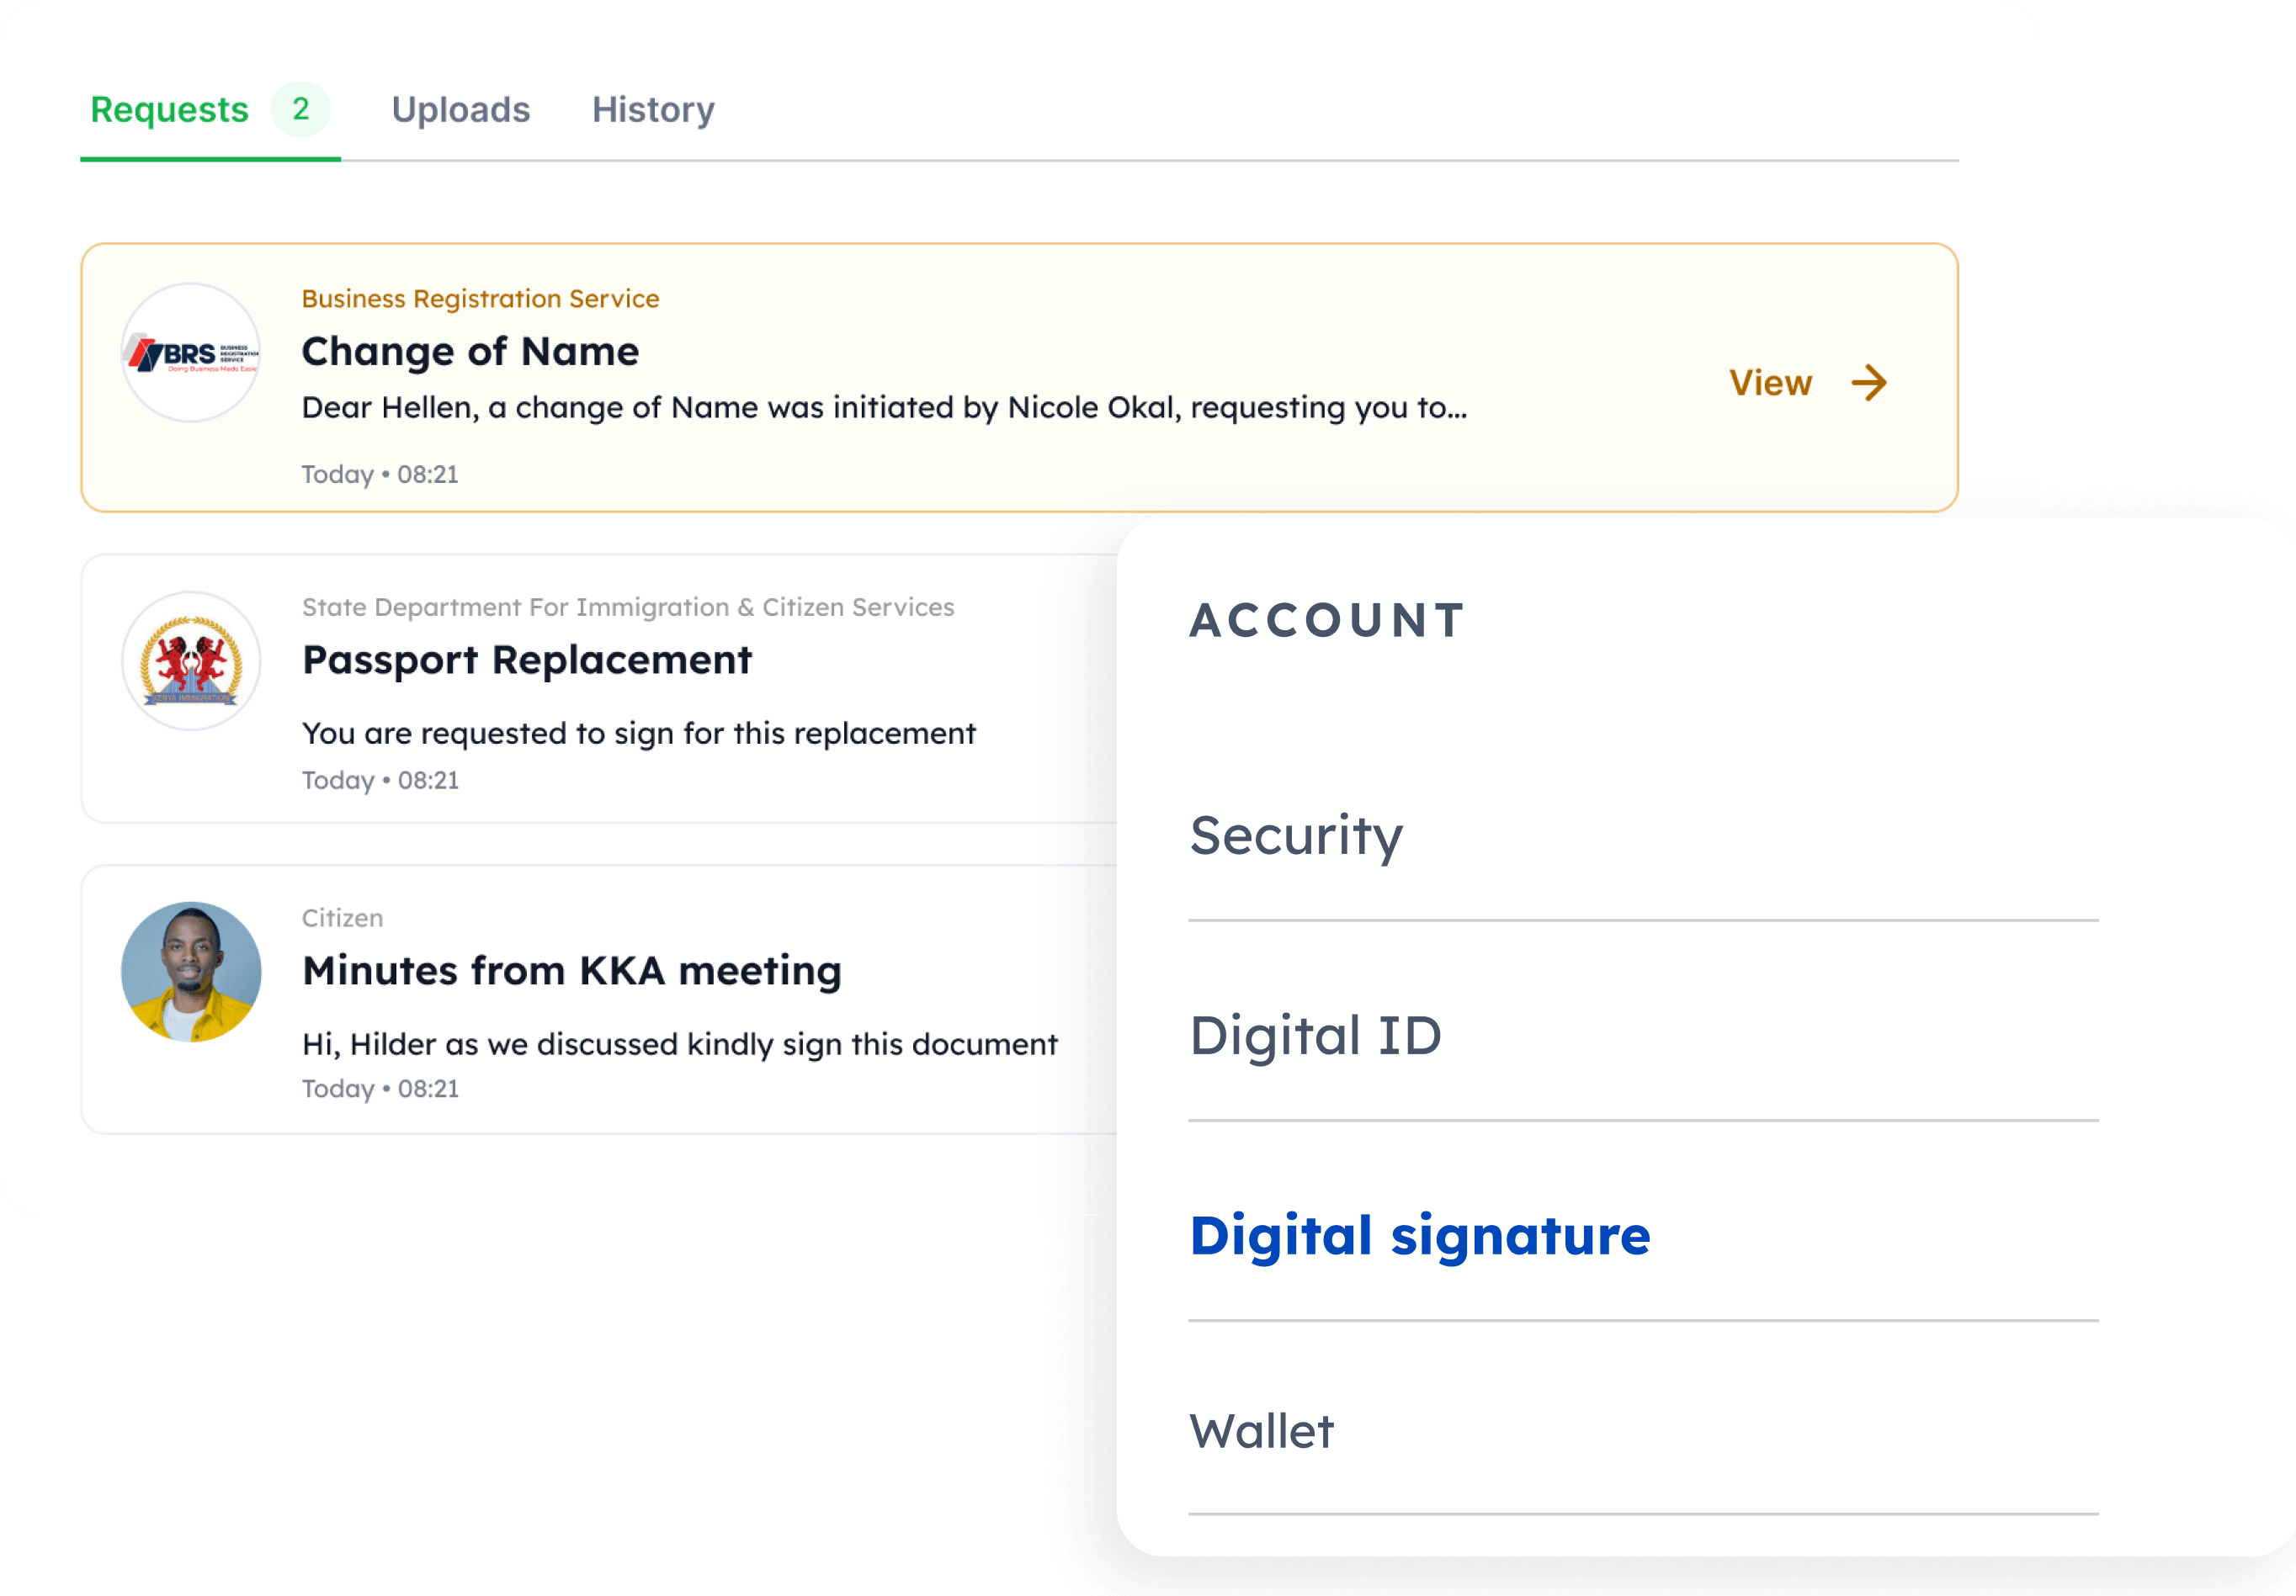2296x1596 pixels.
Task: Switch to the History tab
Action: 652,110
